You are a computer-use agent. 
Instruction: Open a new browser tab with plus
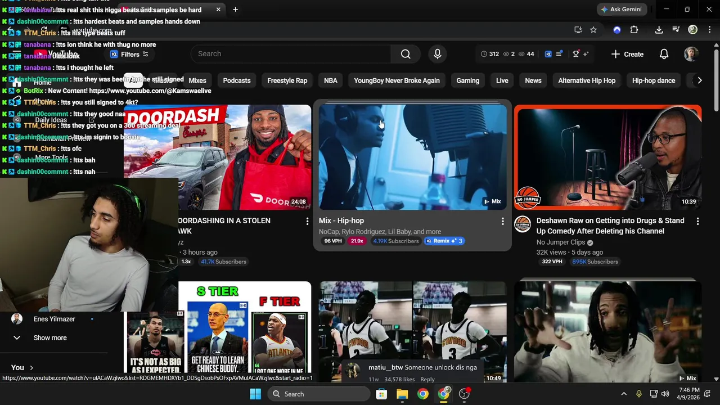235,10
